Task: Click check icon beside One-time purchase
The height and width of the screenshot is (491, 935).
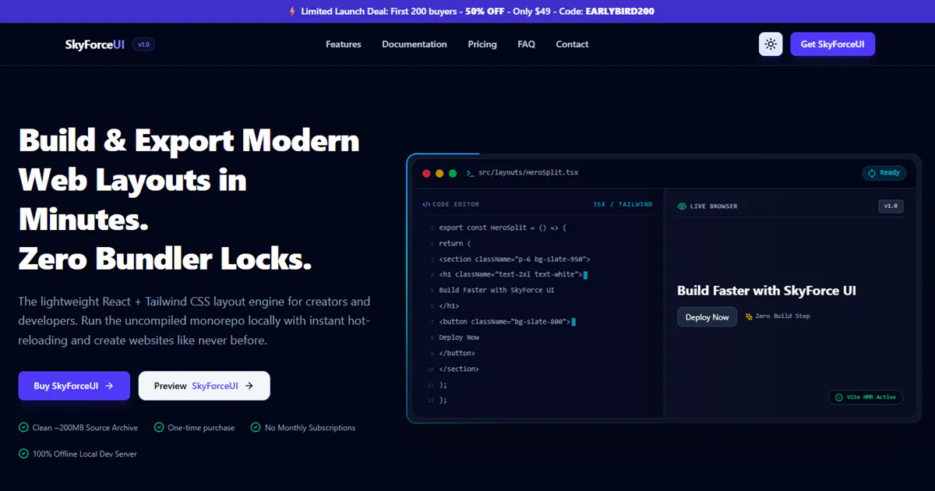Action: click(159, 427)
